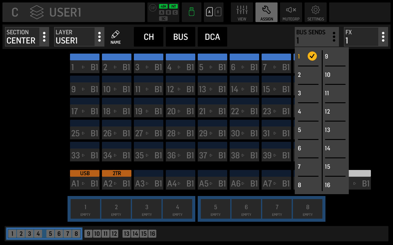Select the USB A1 ▷ B1 tile
Image resolution: width=393 pixels, height=245 pixels.
pos(85,180)
